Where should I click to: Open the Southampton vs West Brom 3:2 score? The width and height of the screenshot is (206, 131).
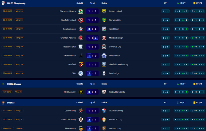pyautogui.click(x=92, y=29)
